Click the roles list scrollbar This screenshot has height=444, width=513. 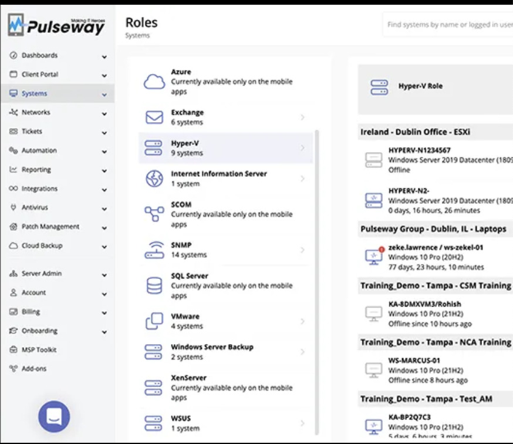(x=316, y=282)
